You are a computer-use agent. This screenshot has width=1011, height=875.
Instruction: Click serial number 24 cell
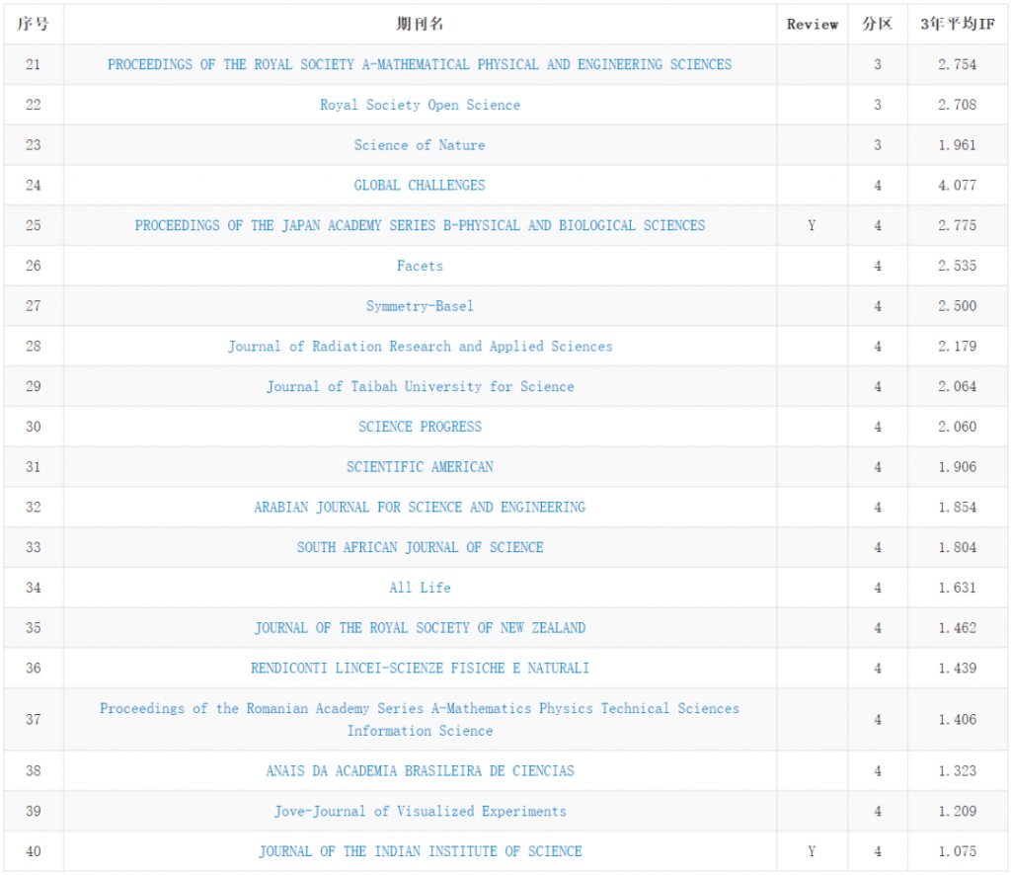pos(33,186)
